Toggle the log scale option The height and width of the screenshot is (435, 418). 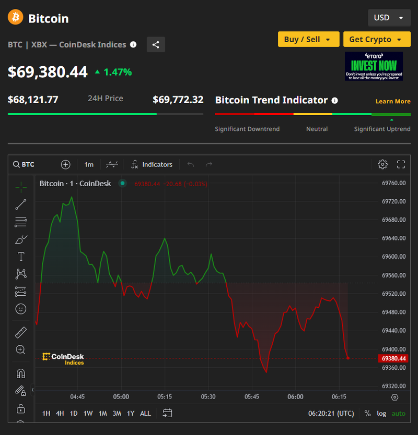coord(381,413)
